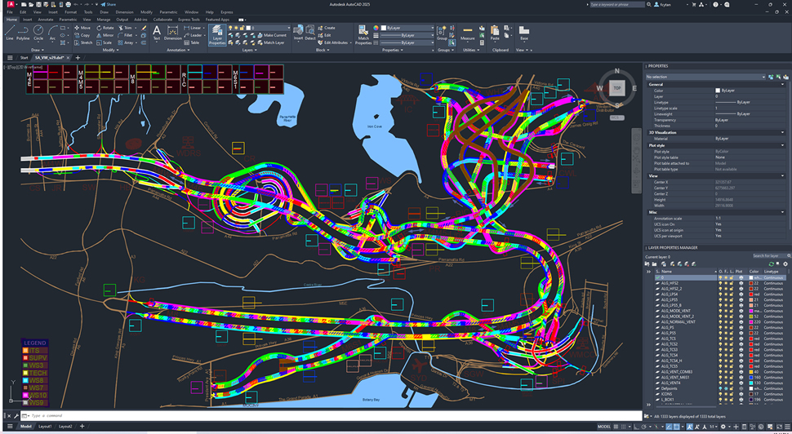This screenshot has width=792, height=434.
Task: Collapse the Plot style section
Action: 783,145
